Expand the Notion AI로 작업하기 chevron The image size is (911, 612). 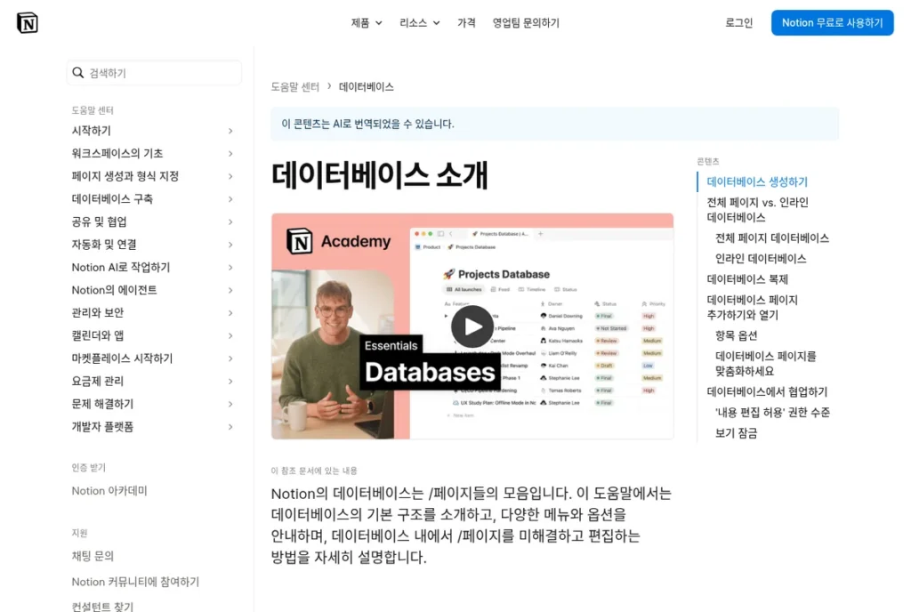coord(230,268)
